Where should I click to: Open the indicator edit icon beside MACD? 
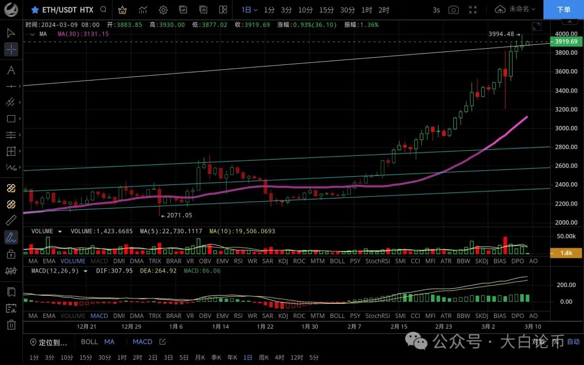point(162,342)
